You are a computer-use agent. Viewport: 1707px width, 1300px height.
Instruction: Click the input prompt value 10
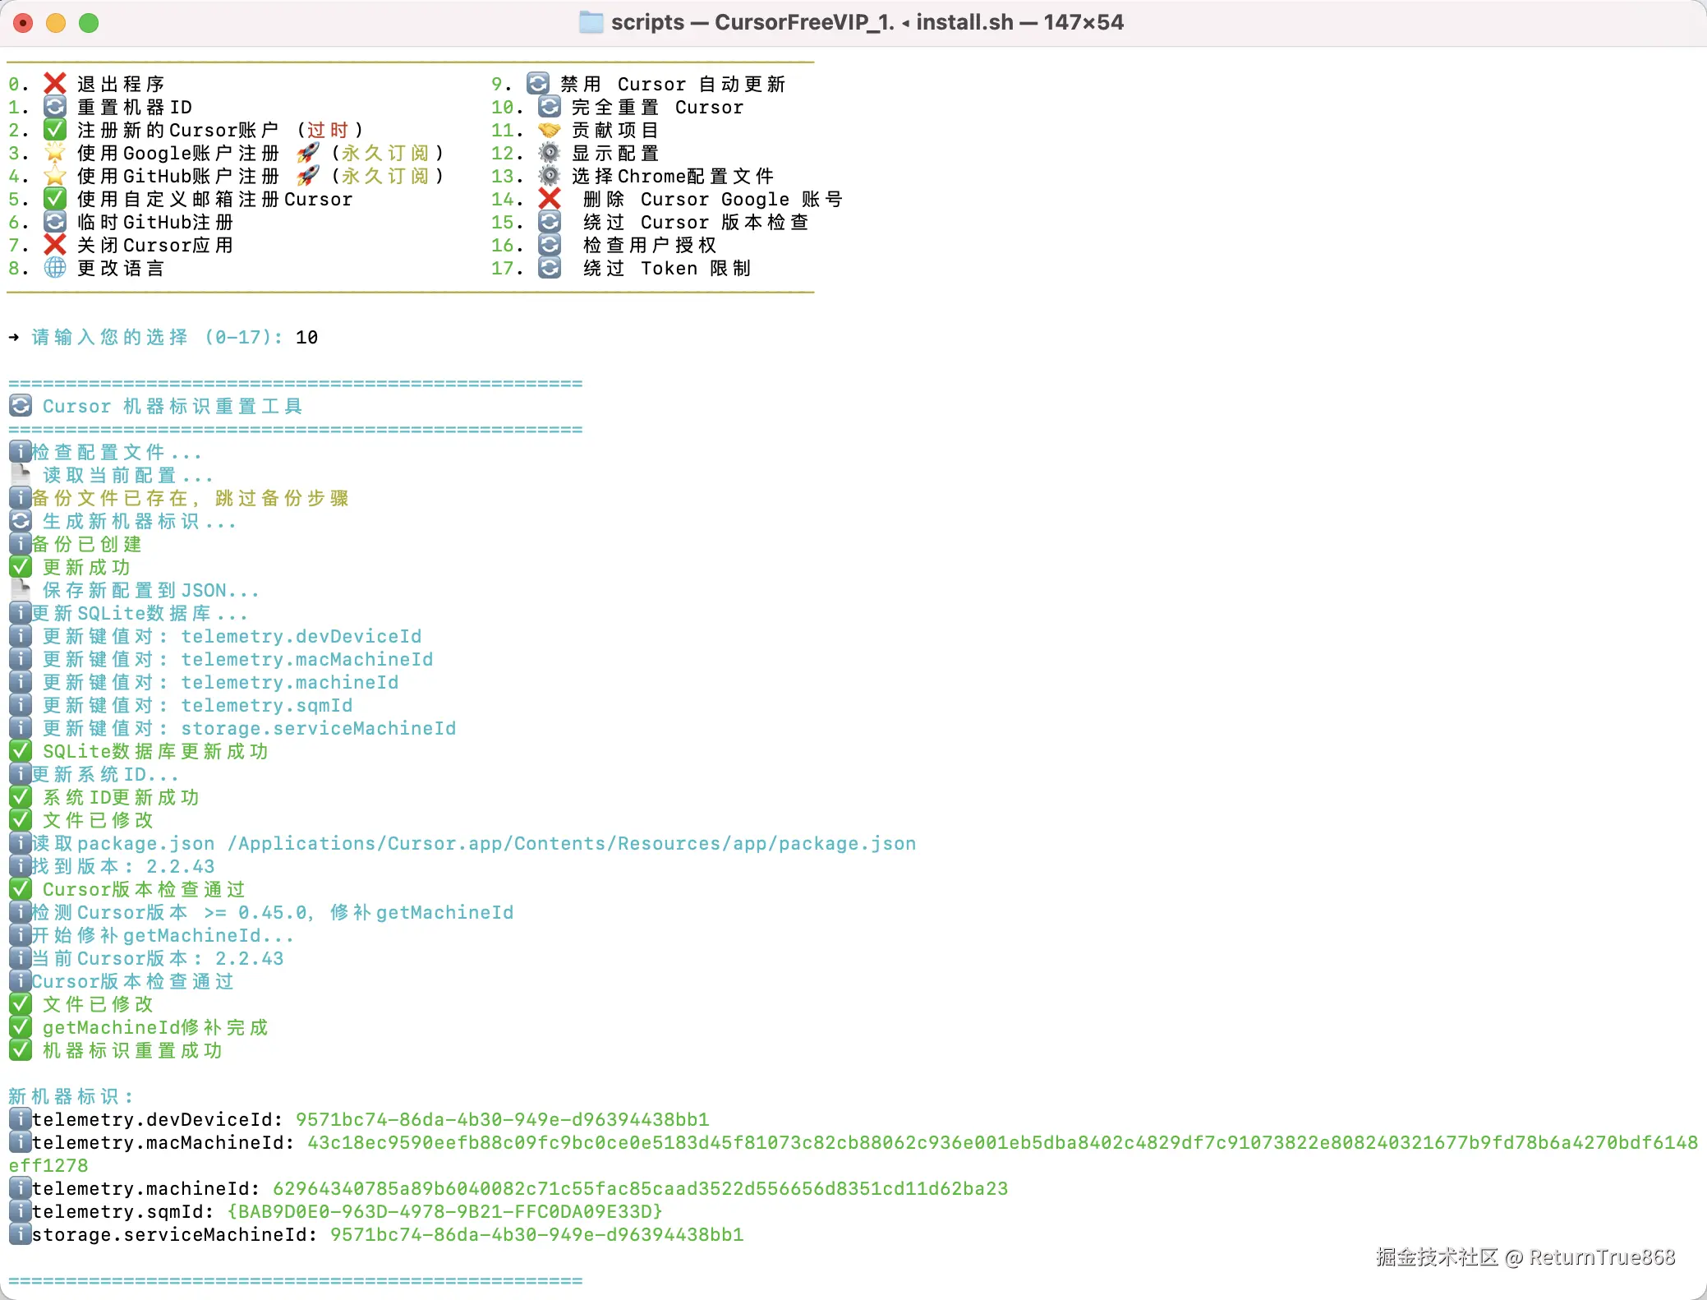pos(306,337)
